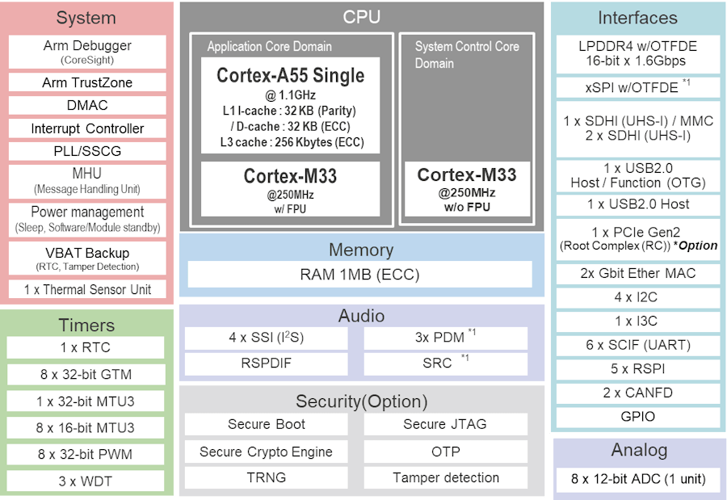727x500 pixels.
Task: Select the Cortex-M33 w/ FPU block
Action: pyautogui.click(x=290, y=189)
